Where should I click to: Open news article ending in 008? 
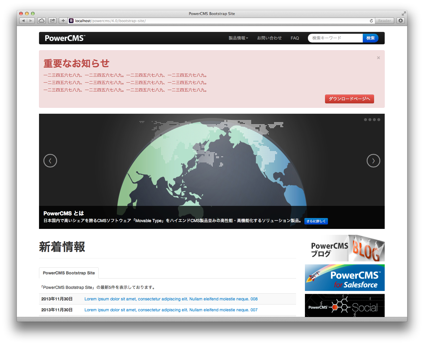[x=171, y=299]
